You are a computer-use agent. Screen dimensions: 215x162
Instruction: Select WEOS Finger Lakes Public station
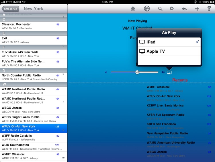pos(34,119)
